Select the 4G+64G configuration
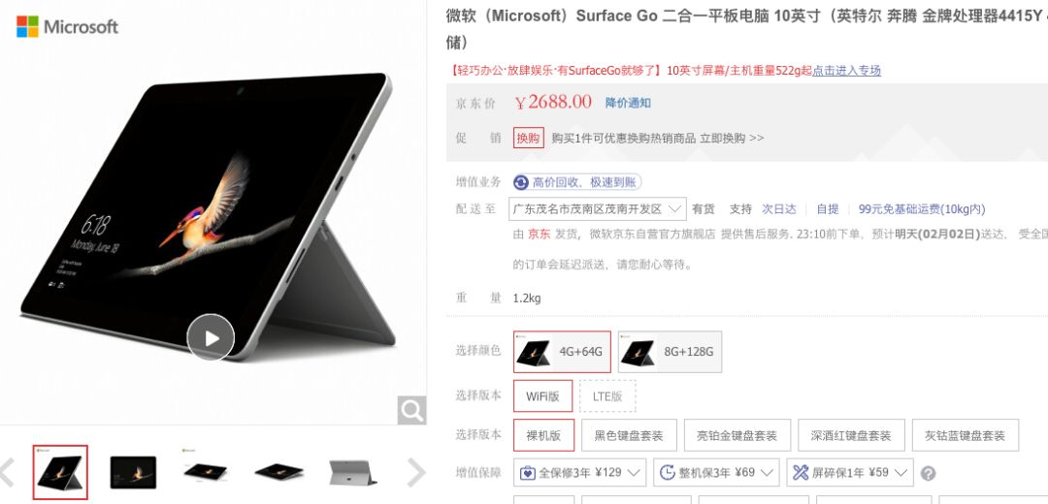Image resolution: width=1048 pixels, height=504 pixels. click(x=562, y=352)
